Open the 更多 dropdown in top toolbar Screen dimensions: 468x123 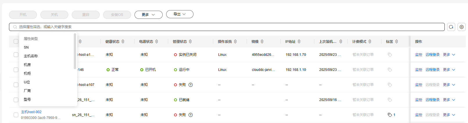148,15
